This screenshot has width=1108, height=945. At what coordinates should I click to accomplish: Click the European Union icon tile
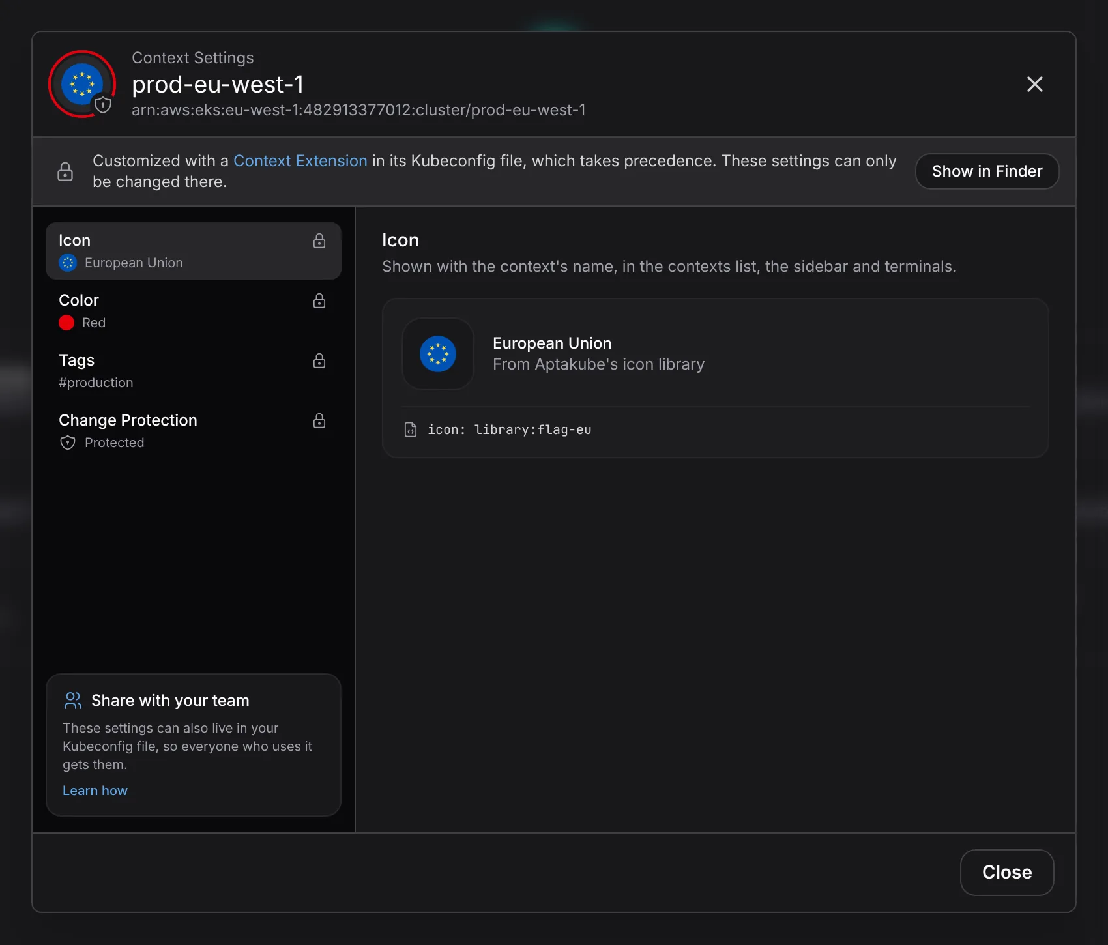tap(438, 354)
